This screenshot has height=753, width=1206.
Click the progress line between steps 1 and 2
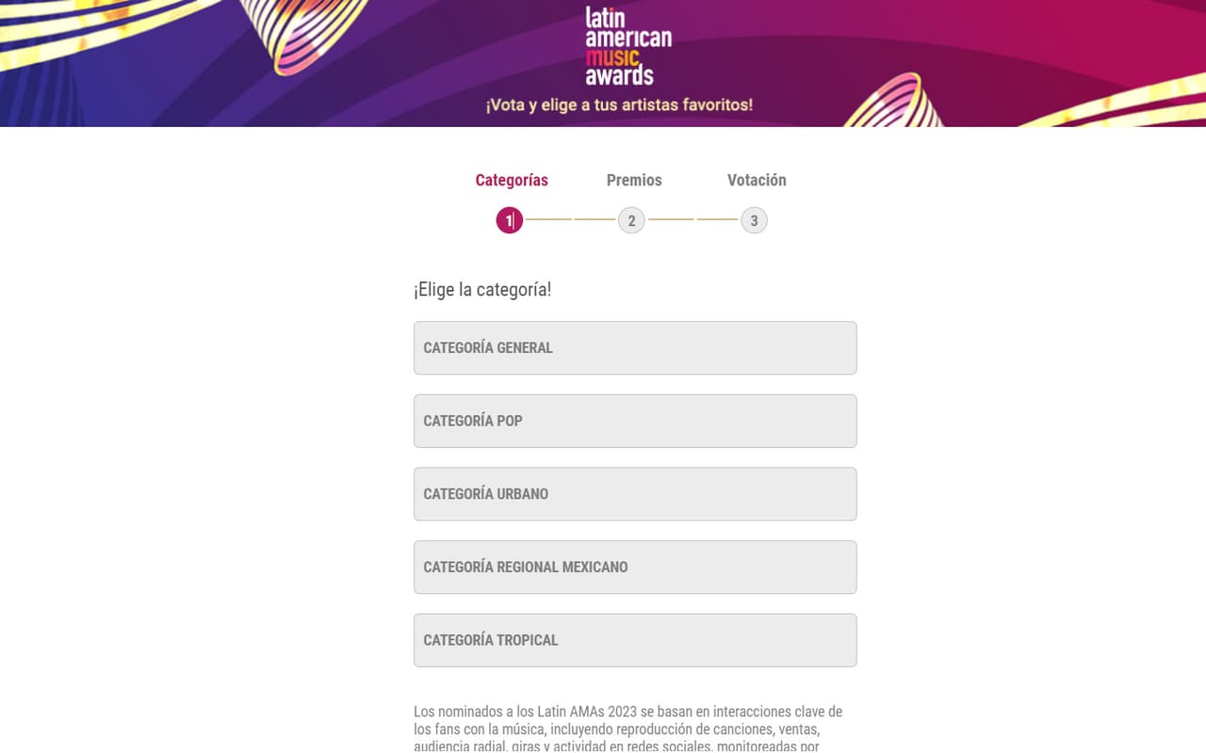click(x=571, y=219)
